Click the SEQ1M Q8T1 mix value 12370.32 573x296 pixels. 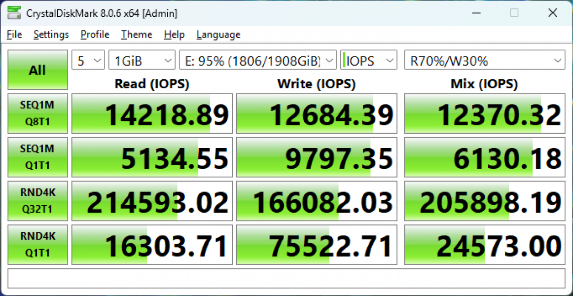(x=485, y=113)
